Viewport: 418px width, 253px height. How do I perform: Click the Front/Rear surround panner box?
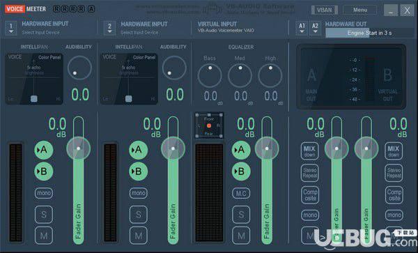click(209, 125)
